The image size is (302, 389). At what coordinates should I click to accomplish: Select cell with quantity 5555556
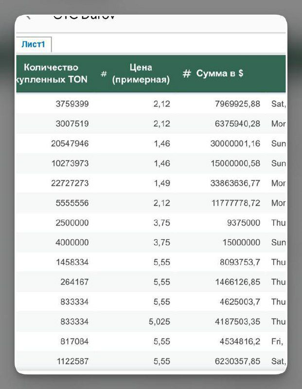[72, 203]
